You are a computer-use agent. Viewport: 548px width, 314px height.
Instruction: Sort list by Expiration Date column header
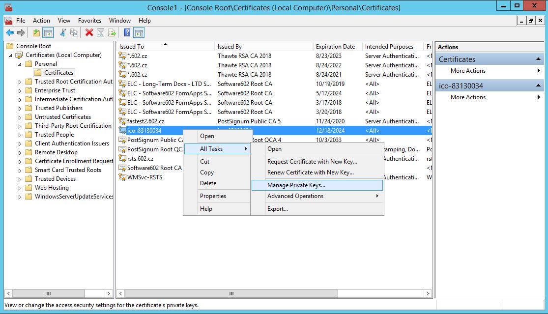(335, 47)
